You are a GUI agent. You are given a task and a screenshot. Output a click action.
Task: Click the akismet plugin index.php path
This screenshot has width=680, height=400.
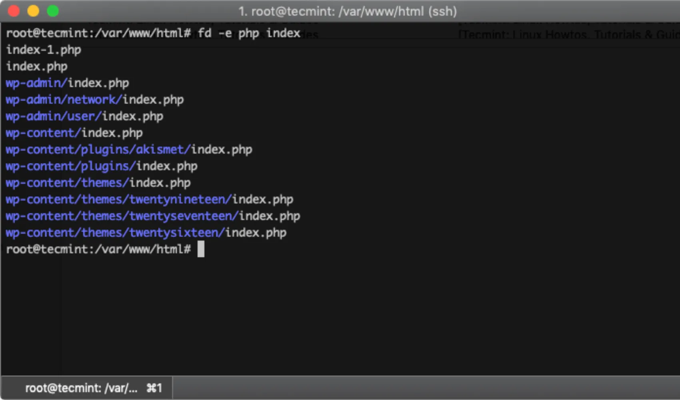click(129, 150)
